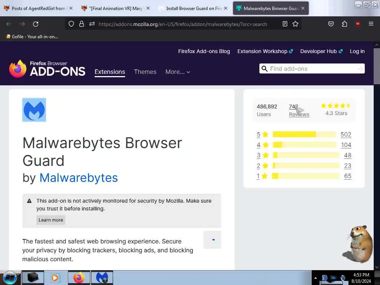Show hidden system tray icons
This screenshot has width=380, height=285.
tap(315, 278)
